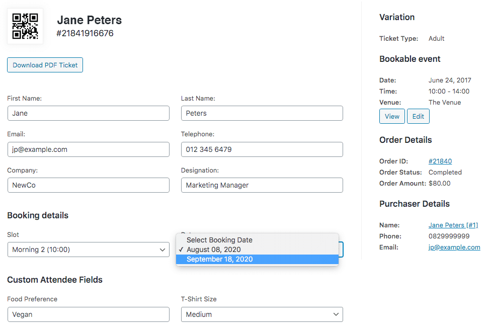The image size is (490, 330).
Task: Open the Slot dropdown showing Morning 2 (10:00)
Action: click(x=89, y=250)
